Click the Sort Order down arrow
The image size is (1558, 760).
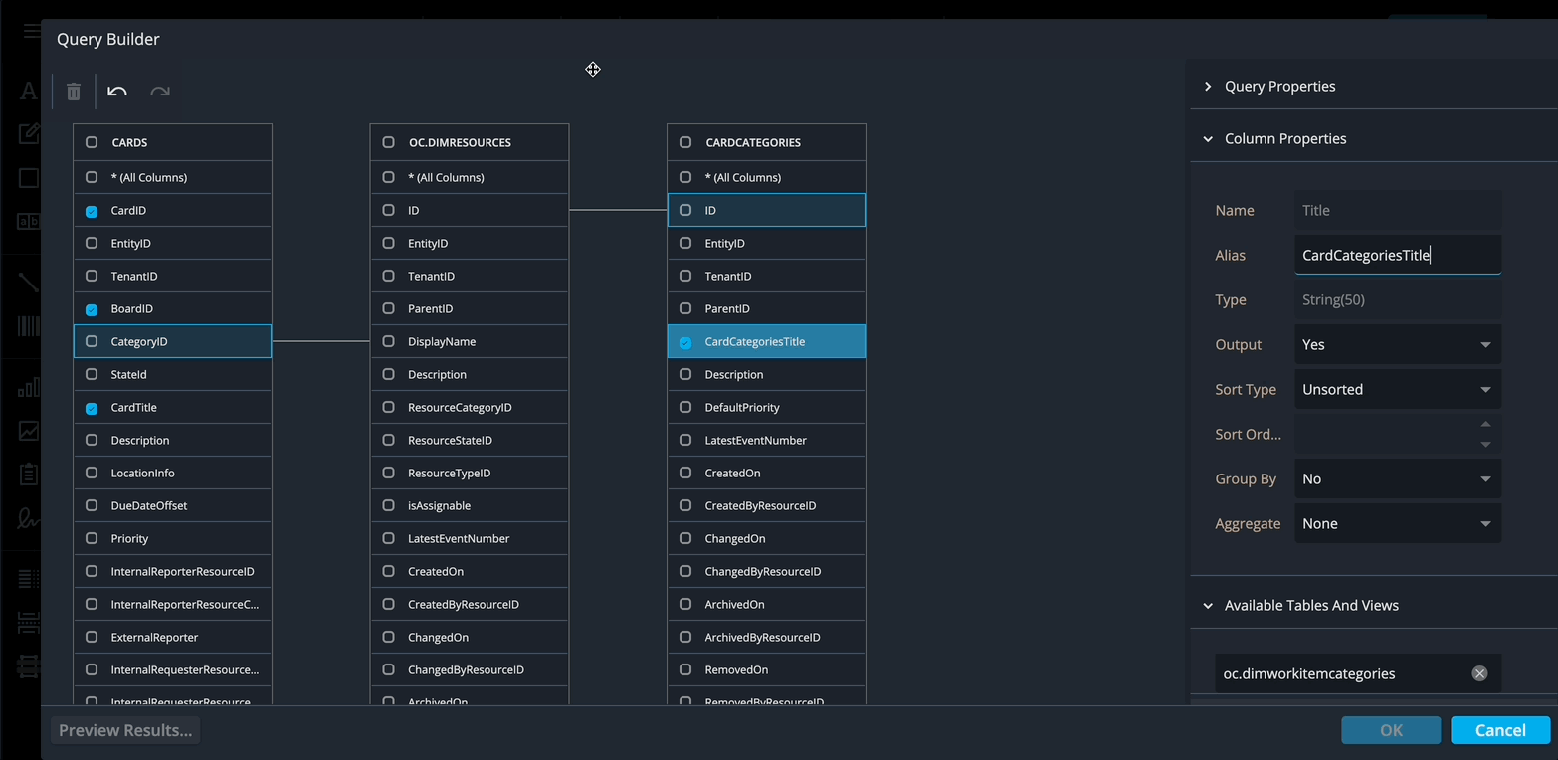point(1485,444)
